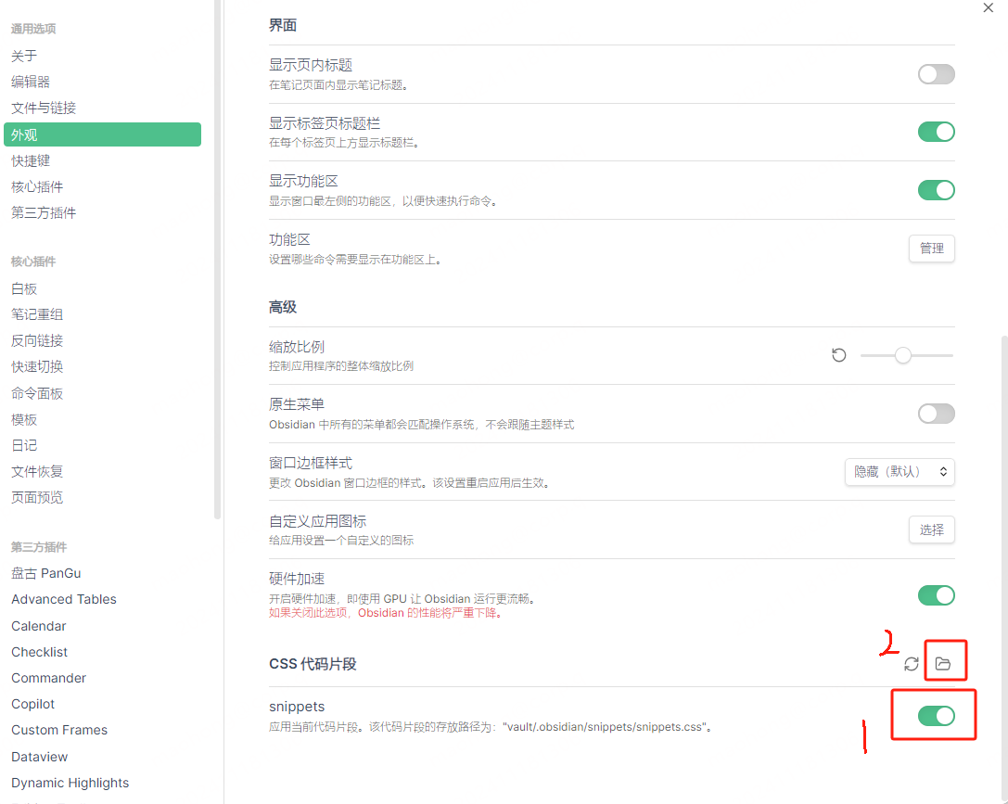Open 文件与链接 settings tab
The height and width of the screenshot is (804, 1008).
pos(44,108)
